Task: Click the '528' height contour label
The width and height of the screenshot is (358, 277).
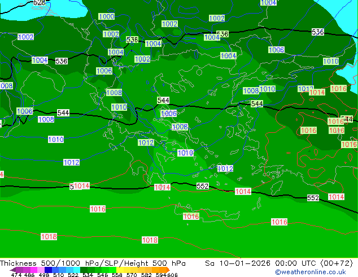Action: pyautogui.click(x=39, y=2)
